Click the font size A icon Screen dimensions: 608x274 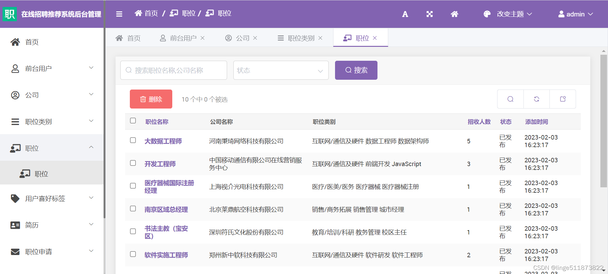pos(405,14)
